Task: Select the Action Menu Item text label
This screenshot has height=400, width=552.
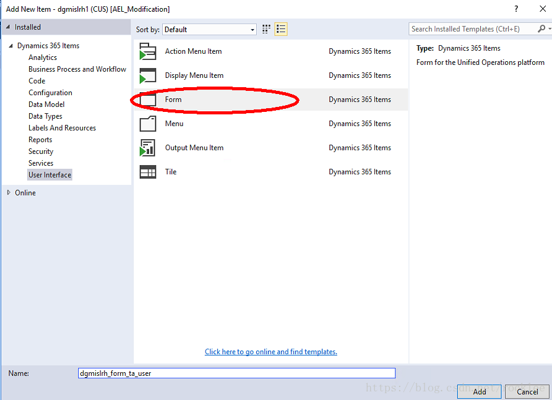Action: (193, 51)
